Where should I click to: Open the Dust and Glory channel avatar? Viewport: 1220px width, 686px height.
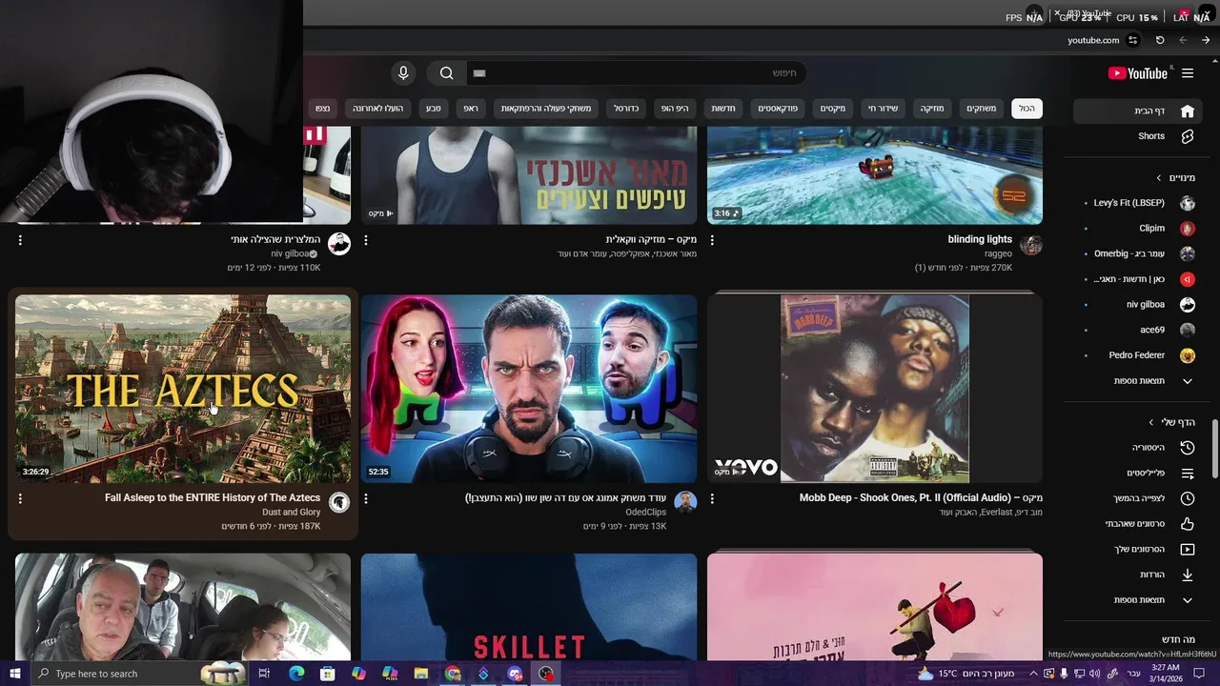point(339,502)
